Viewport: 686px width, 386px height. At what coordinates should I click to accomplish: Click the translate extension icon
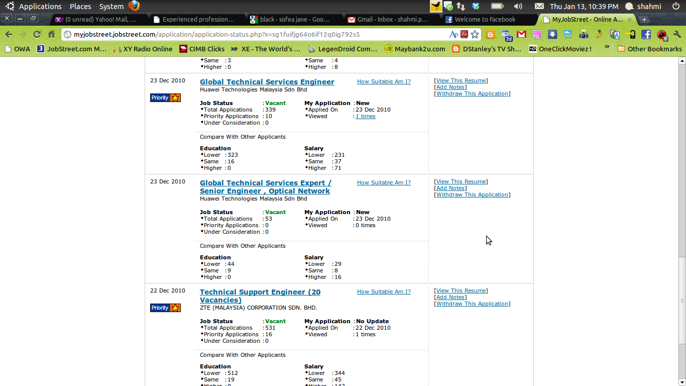coord(615,34)
